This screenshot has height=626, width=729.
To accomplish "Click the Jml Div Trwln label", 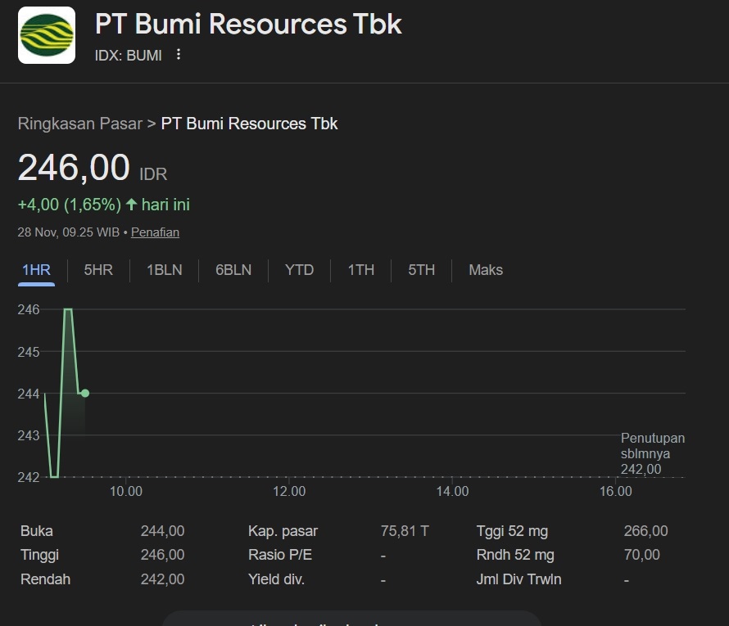I will point(518,579).
